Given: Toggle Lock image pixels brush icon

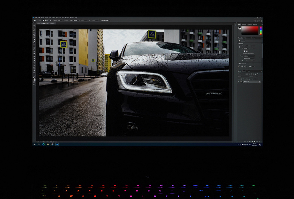Looking at the screenshot, I should (x=243, y=79).
